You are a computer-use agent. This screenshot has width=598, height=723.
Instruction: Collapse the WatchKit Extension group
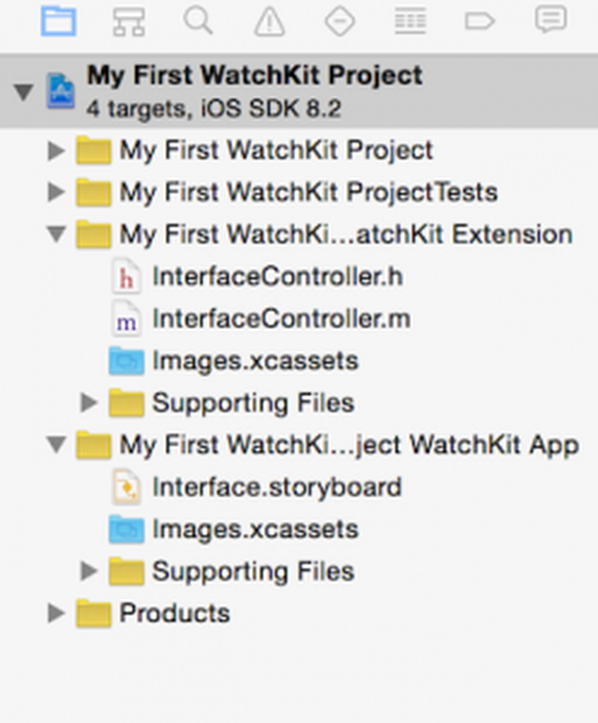coord(56,234)
